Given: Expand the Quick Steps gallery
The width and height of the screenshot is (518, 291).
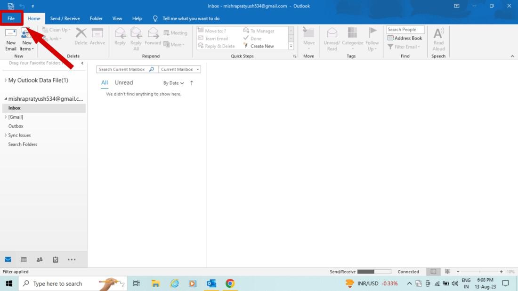Looking at the screenshot, I should [x=291, y=46].
